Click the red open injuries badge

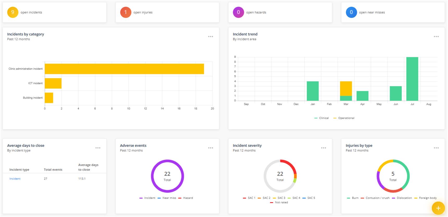tap(126, 12)
